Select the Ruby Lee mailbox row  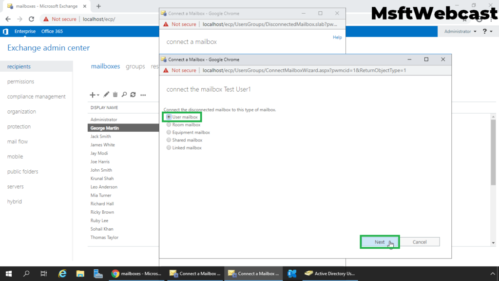pyautogui.click(x=123, y=221)
